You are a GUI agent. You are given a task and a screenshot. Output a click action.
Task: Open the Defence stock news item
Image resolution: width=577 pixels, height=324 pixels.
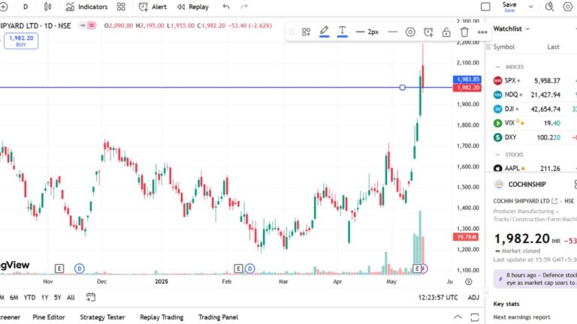(x=536, y=279)
